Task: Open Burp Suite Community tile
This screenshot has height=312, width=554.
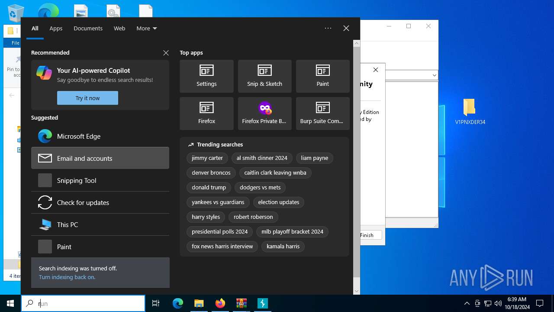Action: (x=322, y=114)
